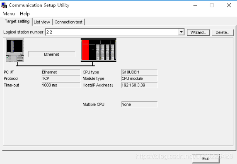Switch to the List view tab
Viewport: 237px width, 164px height.
coord(42,22)
